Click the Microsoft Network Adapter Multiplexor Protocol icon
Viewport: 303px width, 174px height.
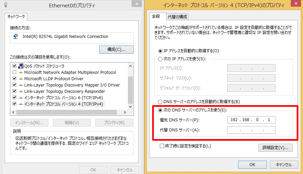coord(21,73)
